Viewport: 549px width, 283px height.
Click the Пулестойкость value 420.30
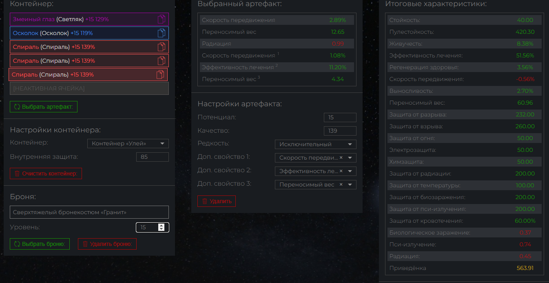(x=525, y=32)
